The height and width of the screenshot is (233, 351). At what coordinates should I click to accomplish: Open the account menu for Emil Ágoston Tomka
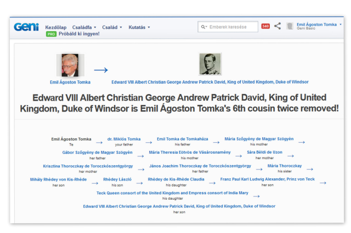coord(319,25)
